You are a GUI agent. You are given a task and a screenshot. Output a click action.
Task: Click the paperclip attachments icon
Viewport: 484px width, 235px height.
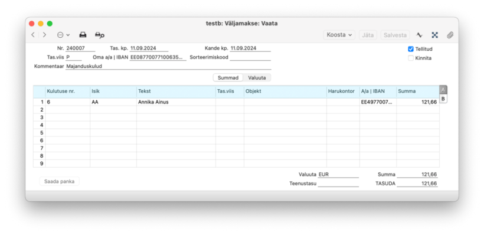pos(450,35)
